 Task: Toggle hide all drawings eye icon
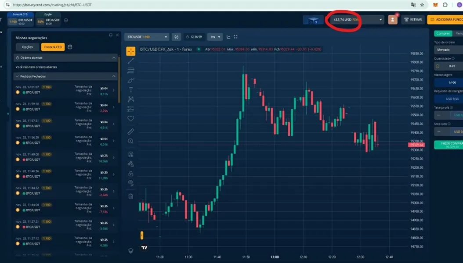pos(131,183)
